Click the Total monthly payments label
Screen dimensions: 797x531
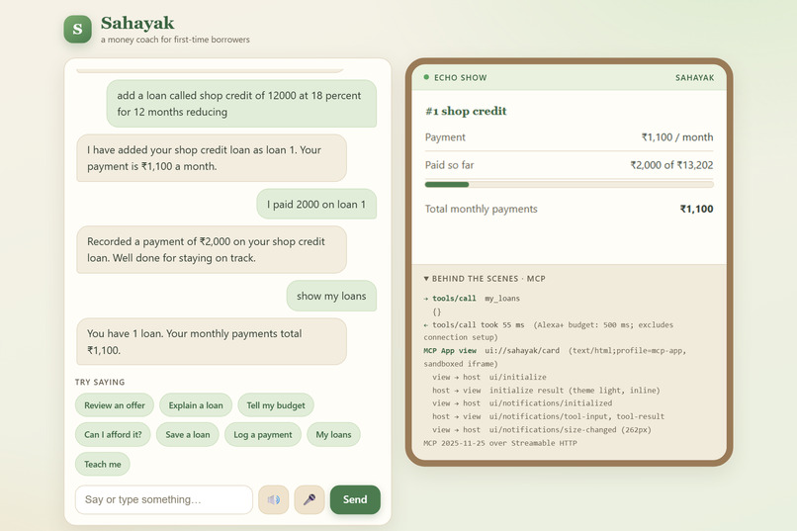pyautogui.click(x=481, y=209)
